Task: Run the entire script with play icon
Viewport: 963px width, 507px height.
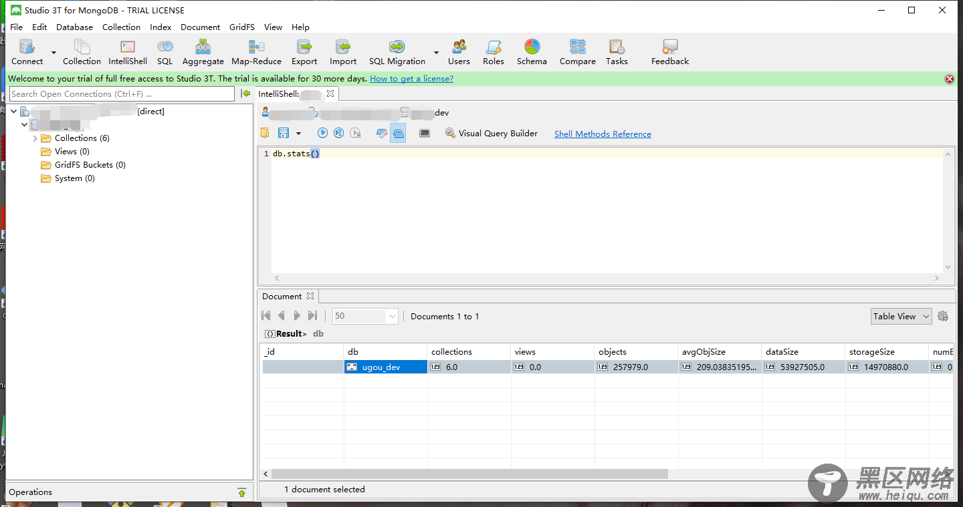Action: pyautogui.click(x=322, y=133)
